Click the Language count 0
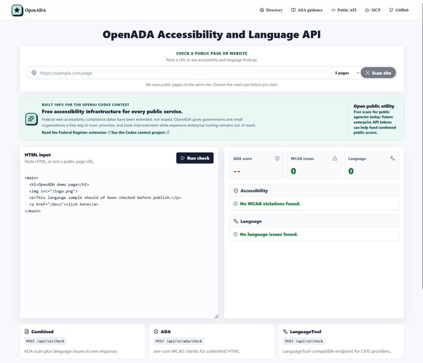The image size is (423, 363). pos(351,171)
